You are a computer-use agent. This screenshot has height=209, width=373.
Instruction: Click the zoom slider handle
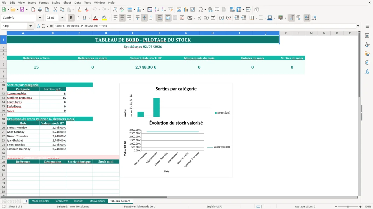348,207
